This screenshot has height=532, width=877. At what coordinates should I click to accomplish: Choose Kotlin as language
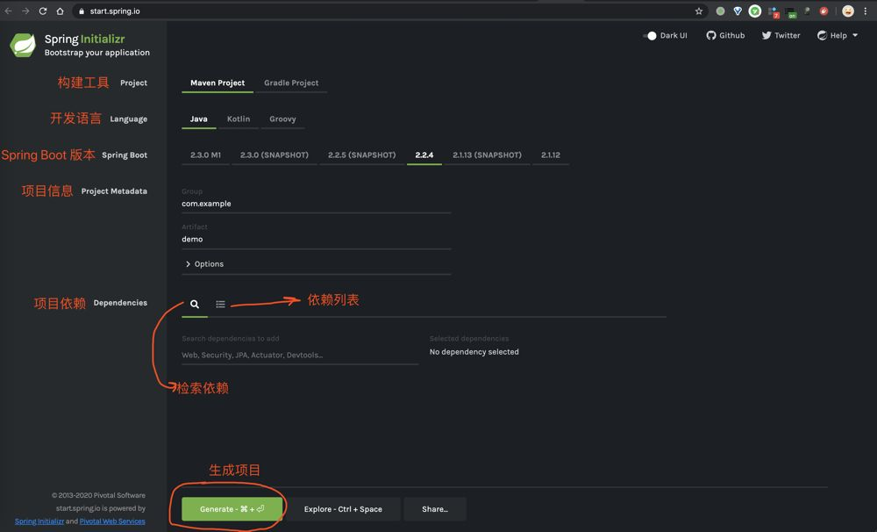click(239, 119)
